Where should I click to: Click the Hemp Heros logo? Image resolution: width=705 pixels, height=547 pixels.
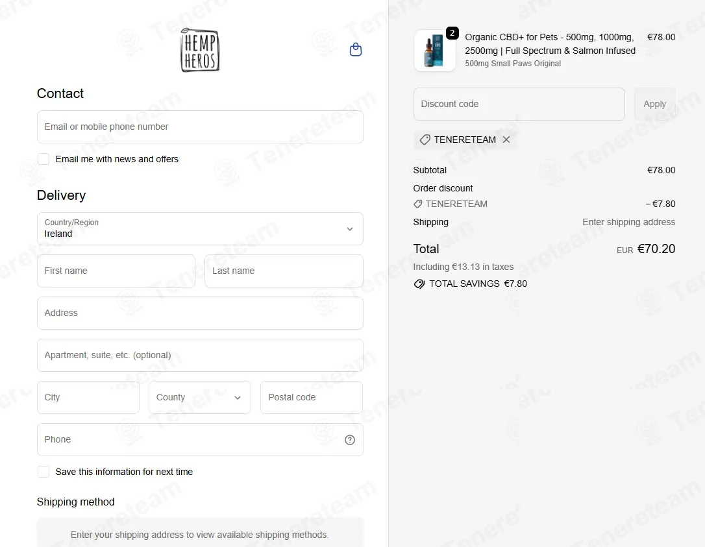coord(200,50)
